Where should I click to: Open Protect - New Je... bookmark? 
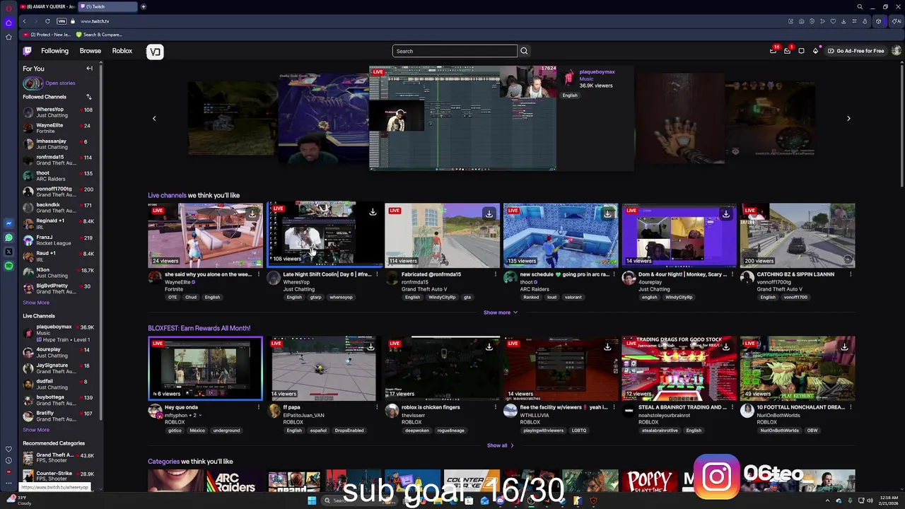point(47,35)
